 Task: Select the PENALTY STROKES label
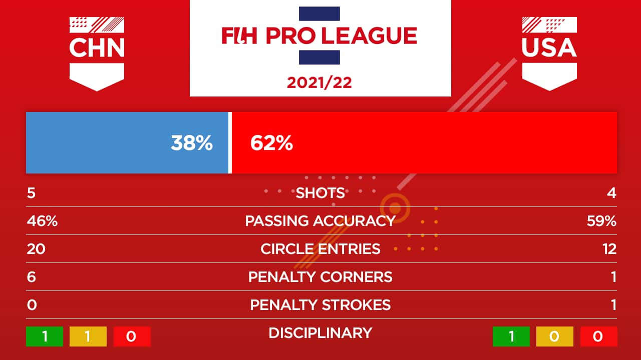coord(320,305)
